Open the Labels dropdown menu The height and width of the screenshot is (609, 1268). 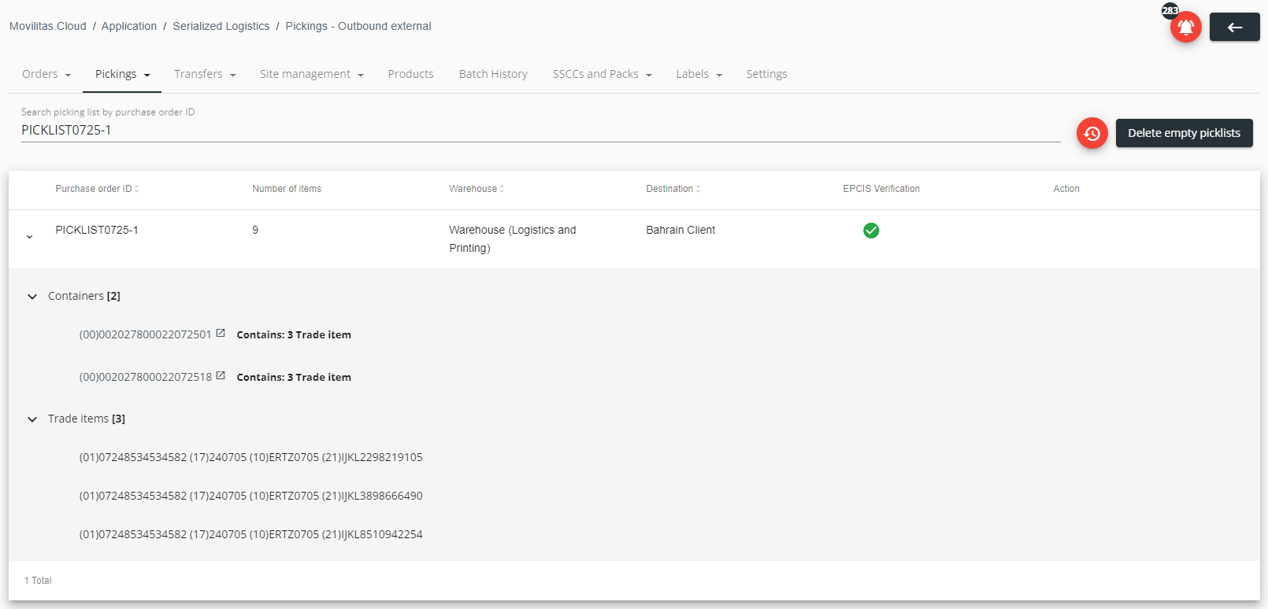pyautogui.click(x=699, y=74)
